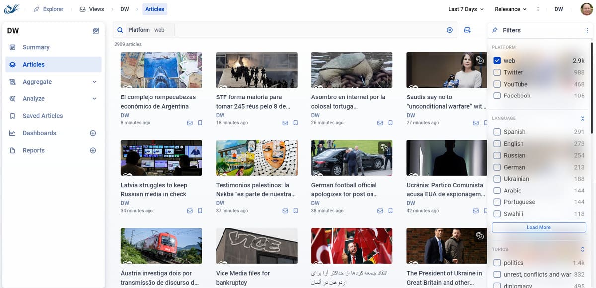Click the hide sidebar icon beside DW
596x288 pixels.
[96, 31]
